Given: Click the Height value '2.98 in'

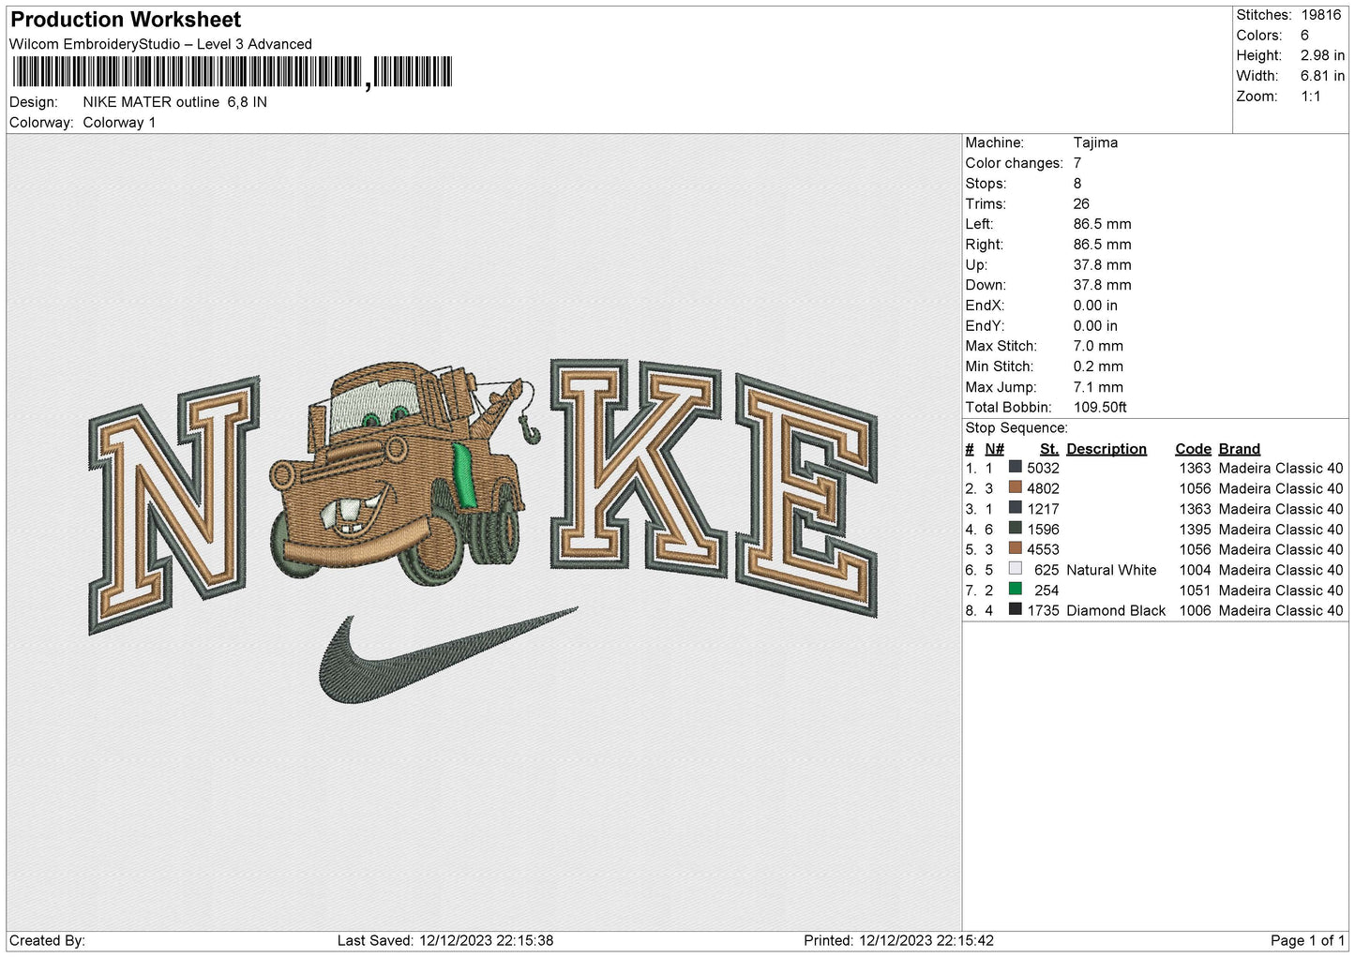Looking at the screenshot, I should click(x=1322, y=55).
